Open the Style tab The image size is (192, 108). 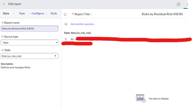pos(54,13)
